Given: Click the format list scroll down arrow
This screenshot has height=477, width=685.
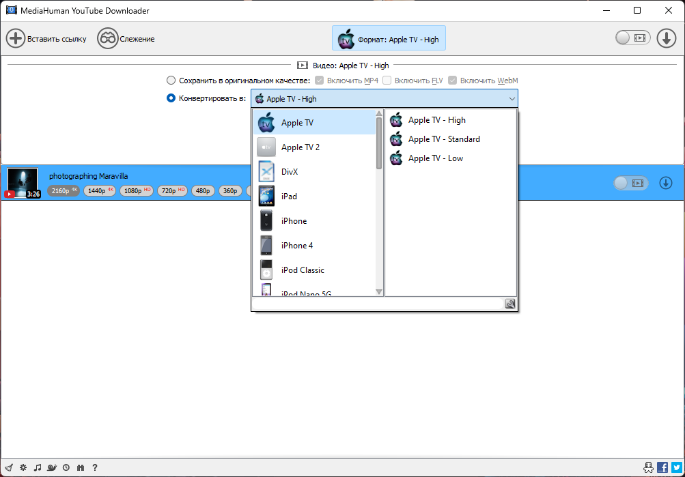Looking at the screenshot, I should coord(379,292).
